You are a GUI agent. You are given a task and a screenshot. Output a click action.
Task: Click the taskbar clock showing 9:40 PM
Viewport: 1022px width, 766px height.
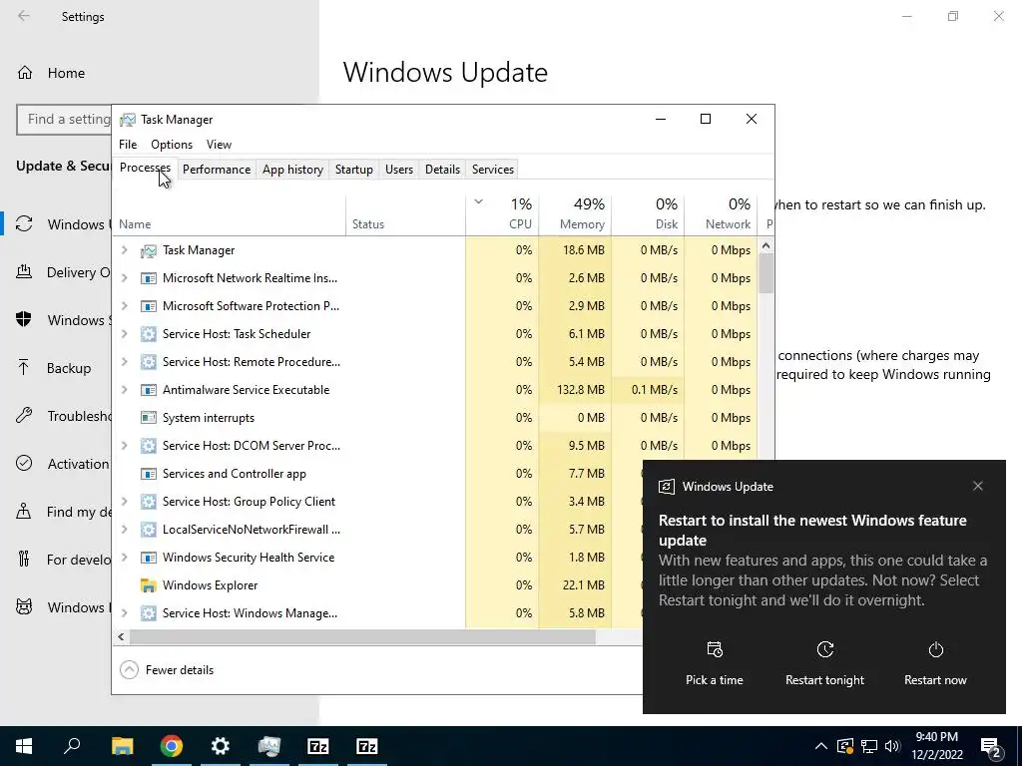(936, 746)
